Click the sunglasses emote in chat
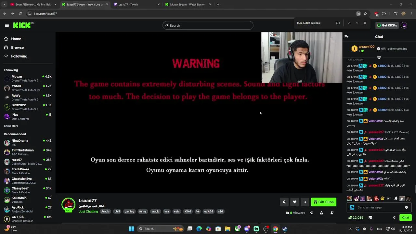This screenshot has height=234, width=416. (383, 198)
